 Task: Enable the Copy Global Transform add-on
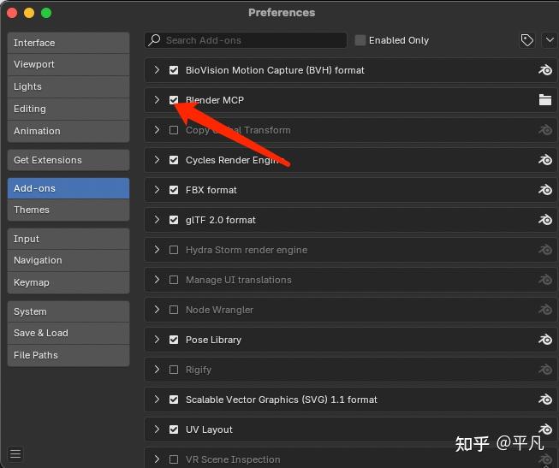tap(175, 130)
